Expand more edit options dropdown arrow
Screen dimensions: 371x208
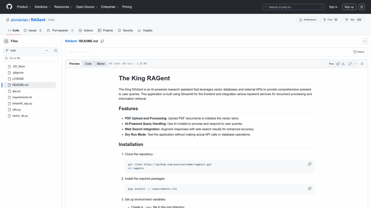pyautogui.click(x=355, y=64)
